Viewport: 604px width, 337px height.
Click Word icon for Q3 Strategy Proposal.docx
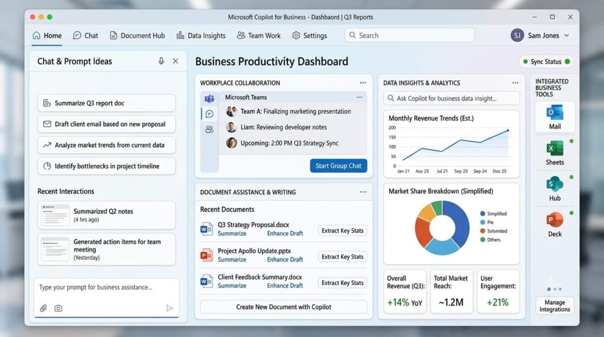click(206, 229)
